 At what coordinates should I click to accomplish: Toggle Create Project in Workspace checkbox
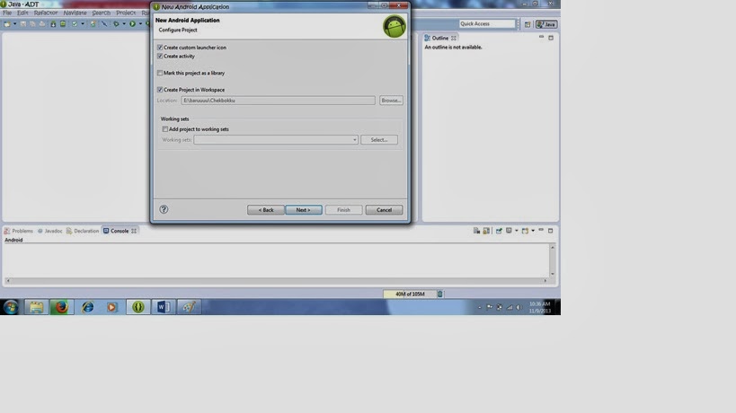point(160,90)
